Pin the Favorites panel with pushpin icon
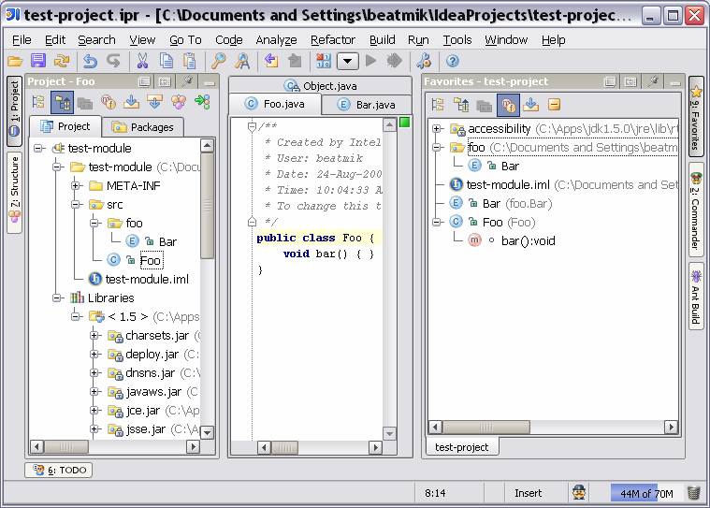This screenshot has height=508, width=710. (x=653, y=81)
